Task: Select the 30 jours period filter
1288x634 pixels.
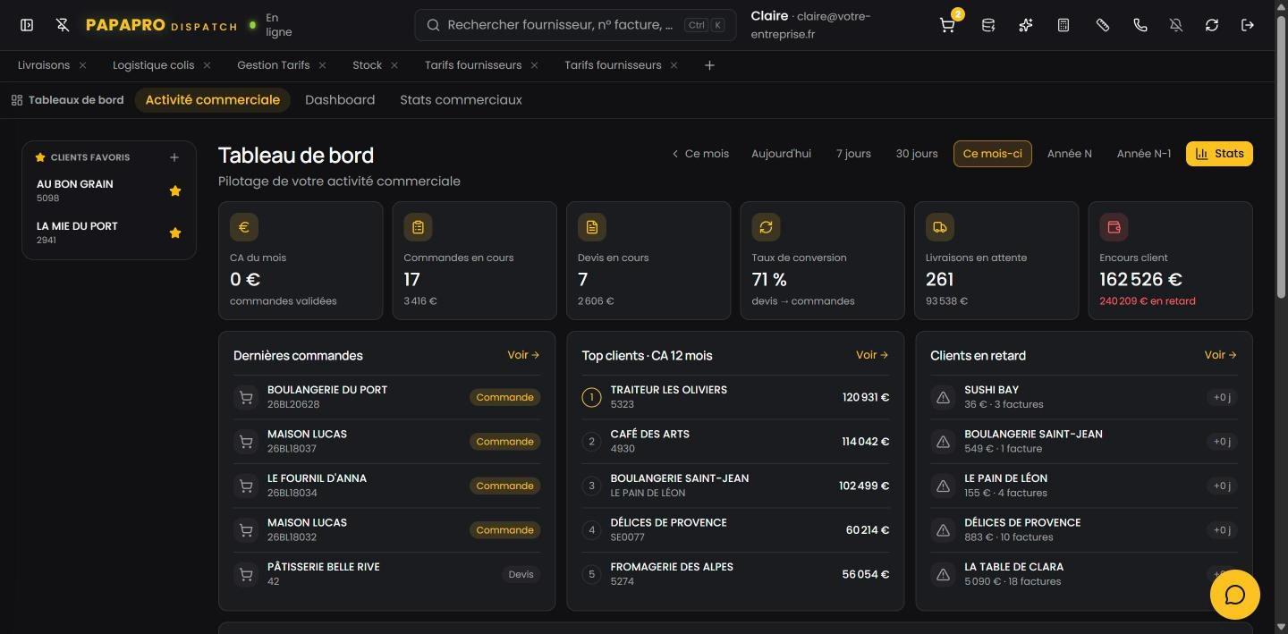Action: click(917, 154)
